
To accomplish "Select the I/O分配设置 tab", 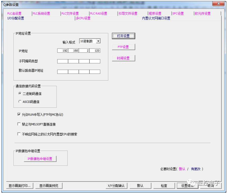I will pos(16,18).
